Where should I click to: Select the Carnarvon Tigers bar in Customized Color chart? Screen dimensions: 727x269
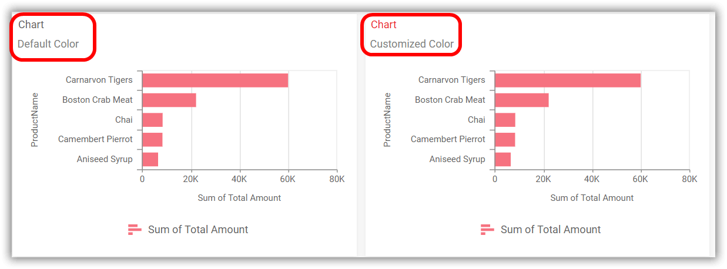click(568, 80)
